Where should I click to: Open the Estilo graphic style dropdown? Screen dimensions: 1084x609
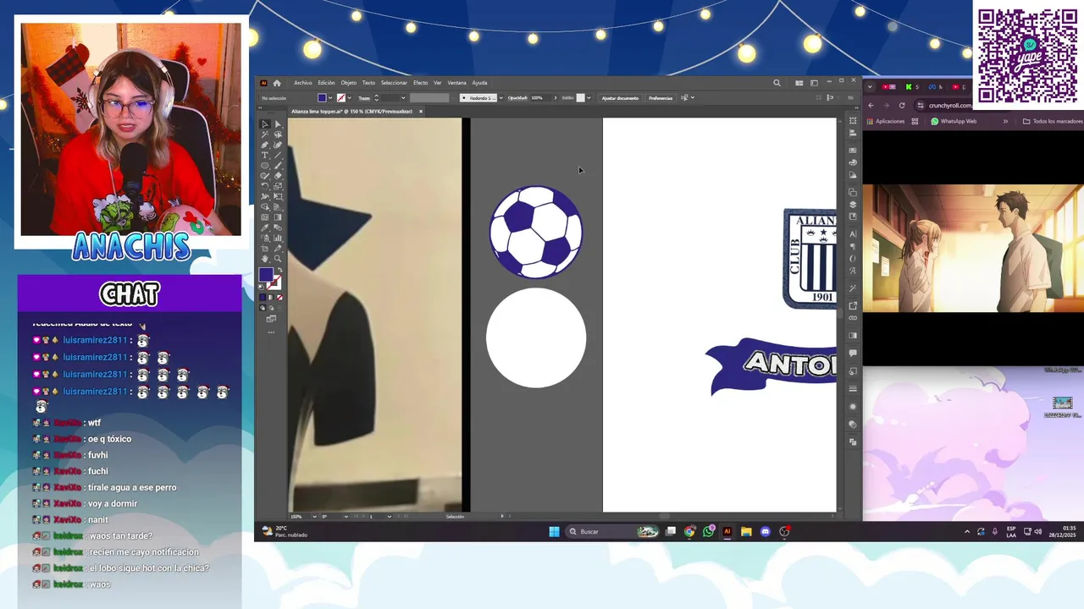tap(589, 98)
